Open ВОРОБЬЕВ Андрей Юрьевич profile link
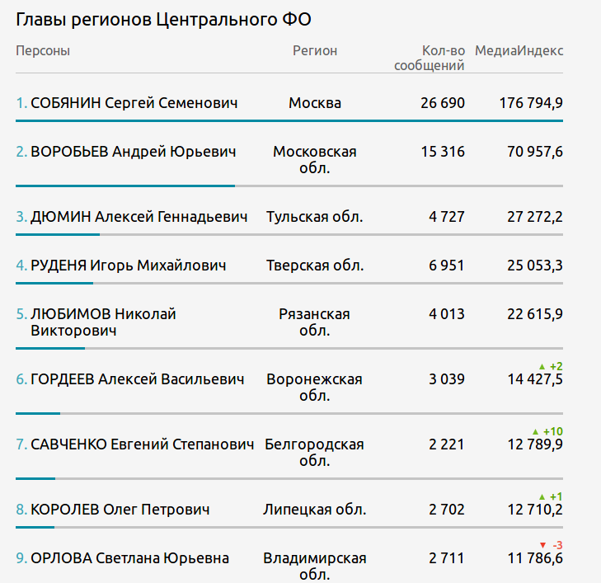This screenshot has width=601, height=583. [x=133, y=152]
